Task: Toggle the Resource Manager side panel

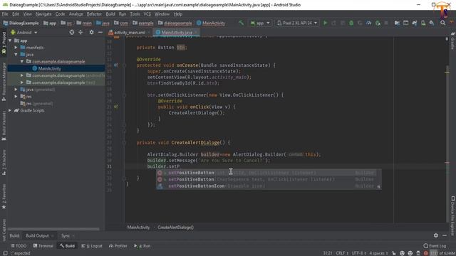Action: pyautogui.click(x=4, y=82)
